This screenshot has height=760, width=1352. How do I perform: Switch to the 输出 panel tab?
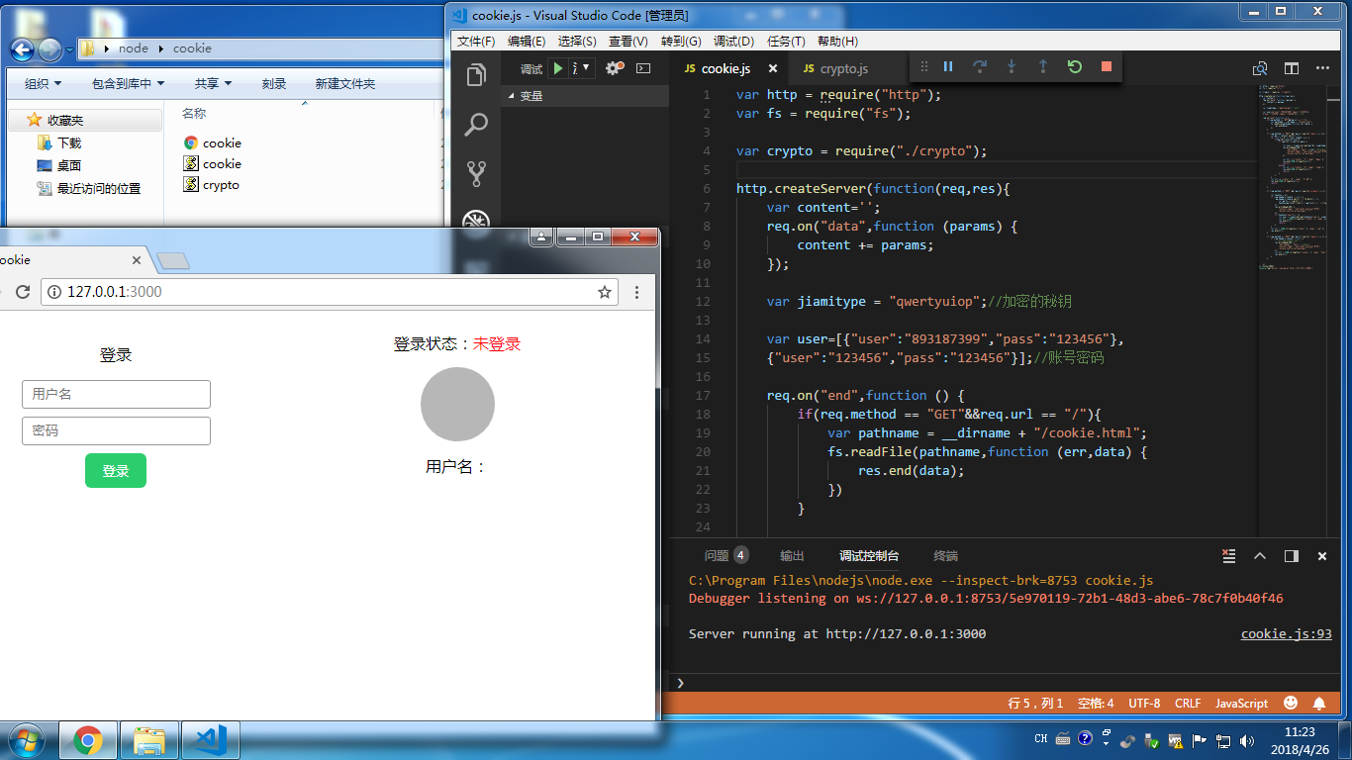[792, 556]
